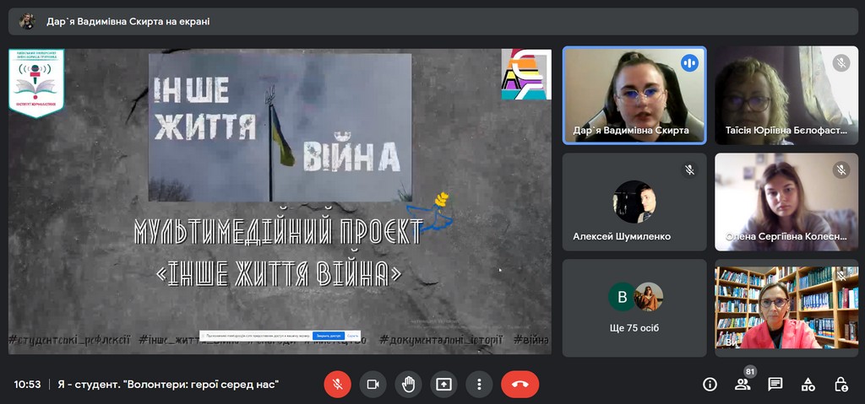This screenshot has height=404, width=865.
Task: Open the chat panel with everyone
Action: [x=775, y=385]
